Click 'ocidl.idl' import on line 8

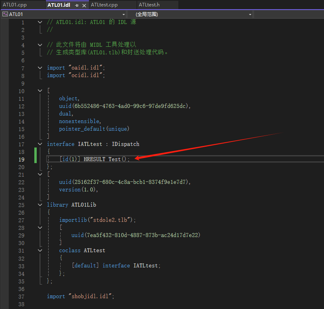[85, 75]
